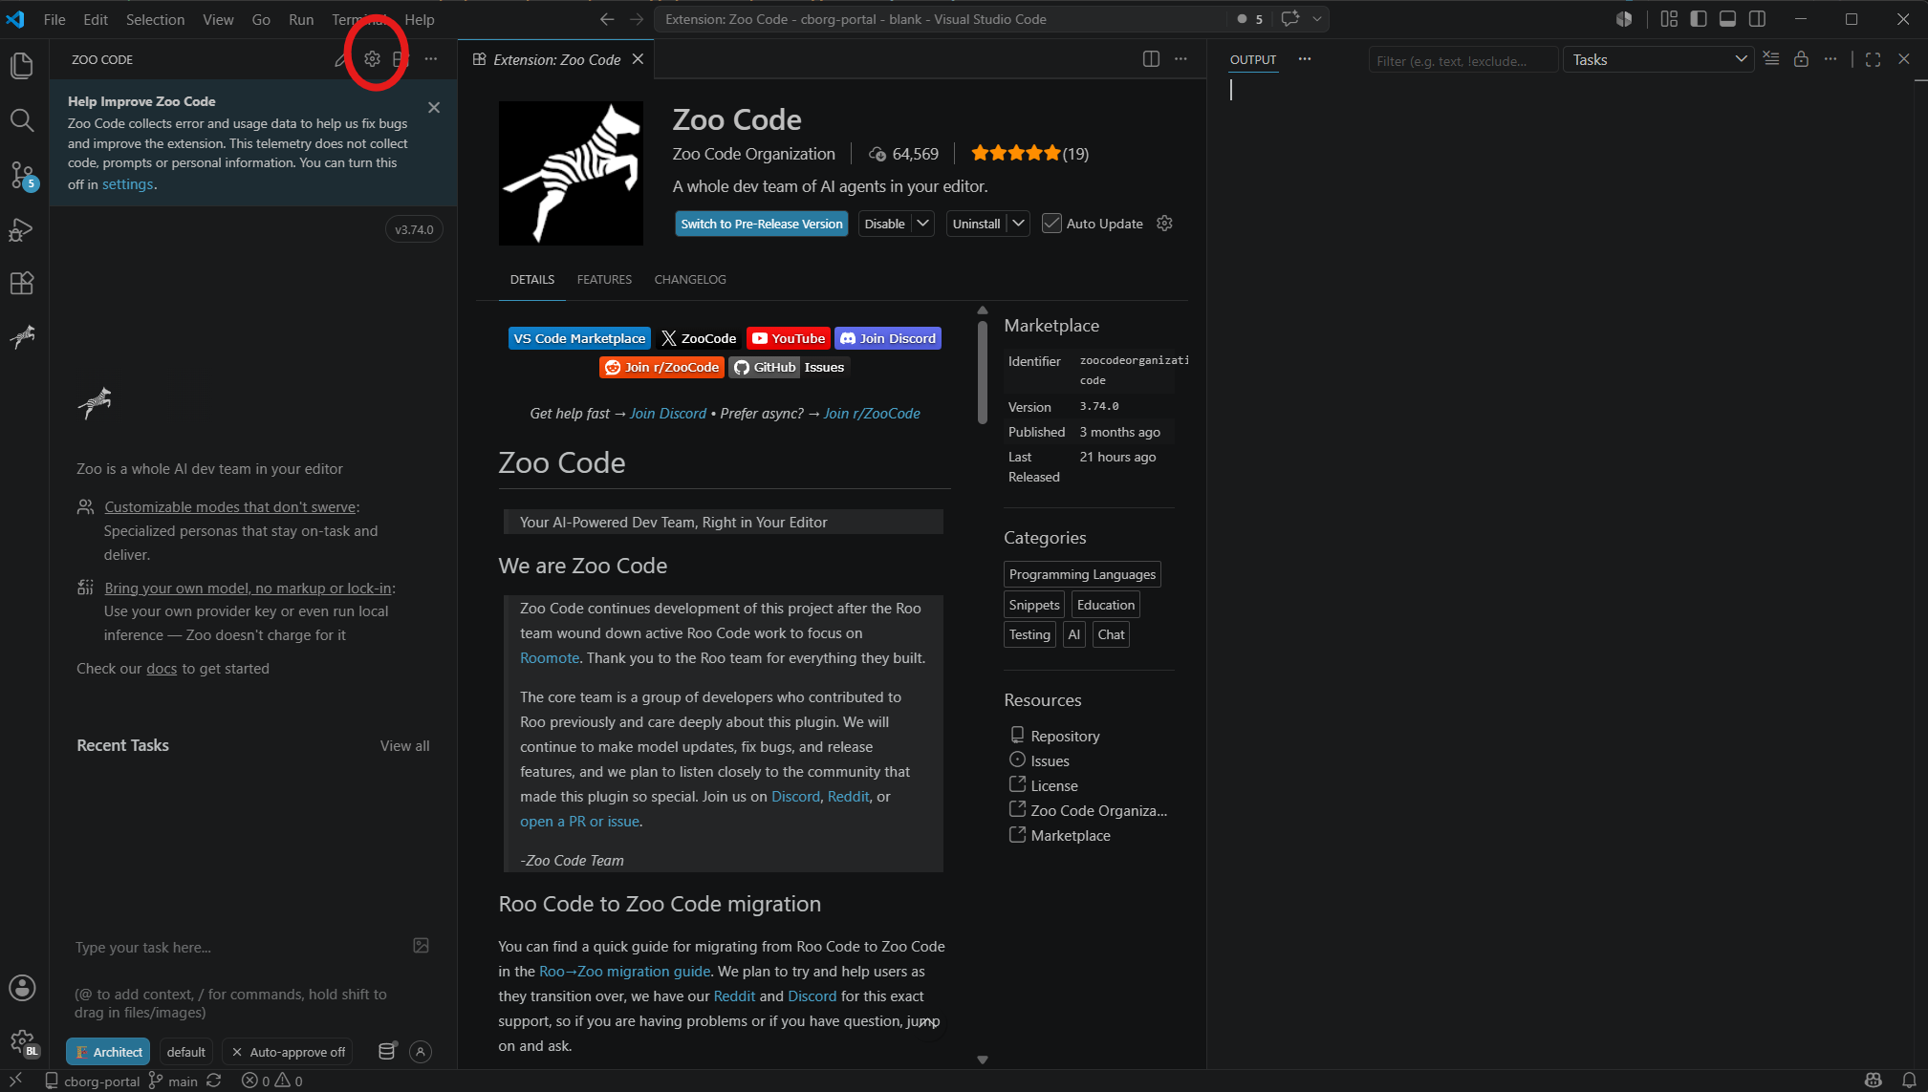Open the remote window indicator in the status bar

(15, 1081)
